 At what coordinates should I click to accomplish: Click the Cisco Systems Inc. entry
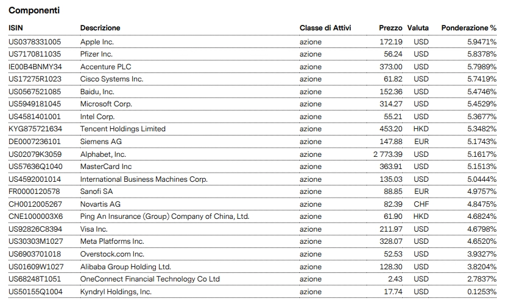pyautogui.click(x=111, y=79)
